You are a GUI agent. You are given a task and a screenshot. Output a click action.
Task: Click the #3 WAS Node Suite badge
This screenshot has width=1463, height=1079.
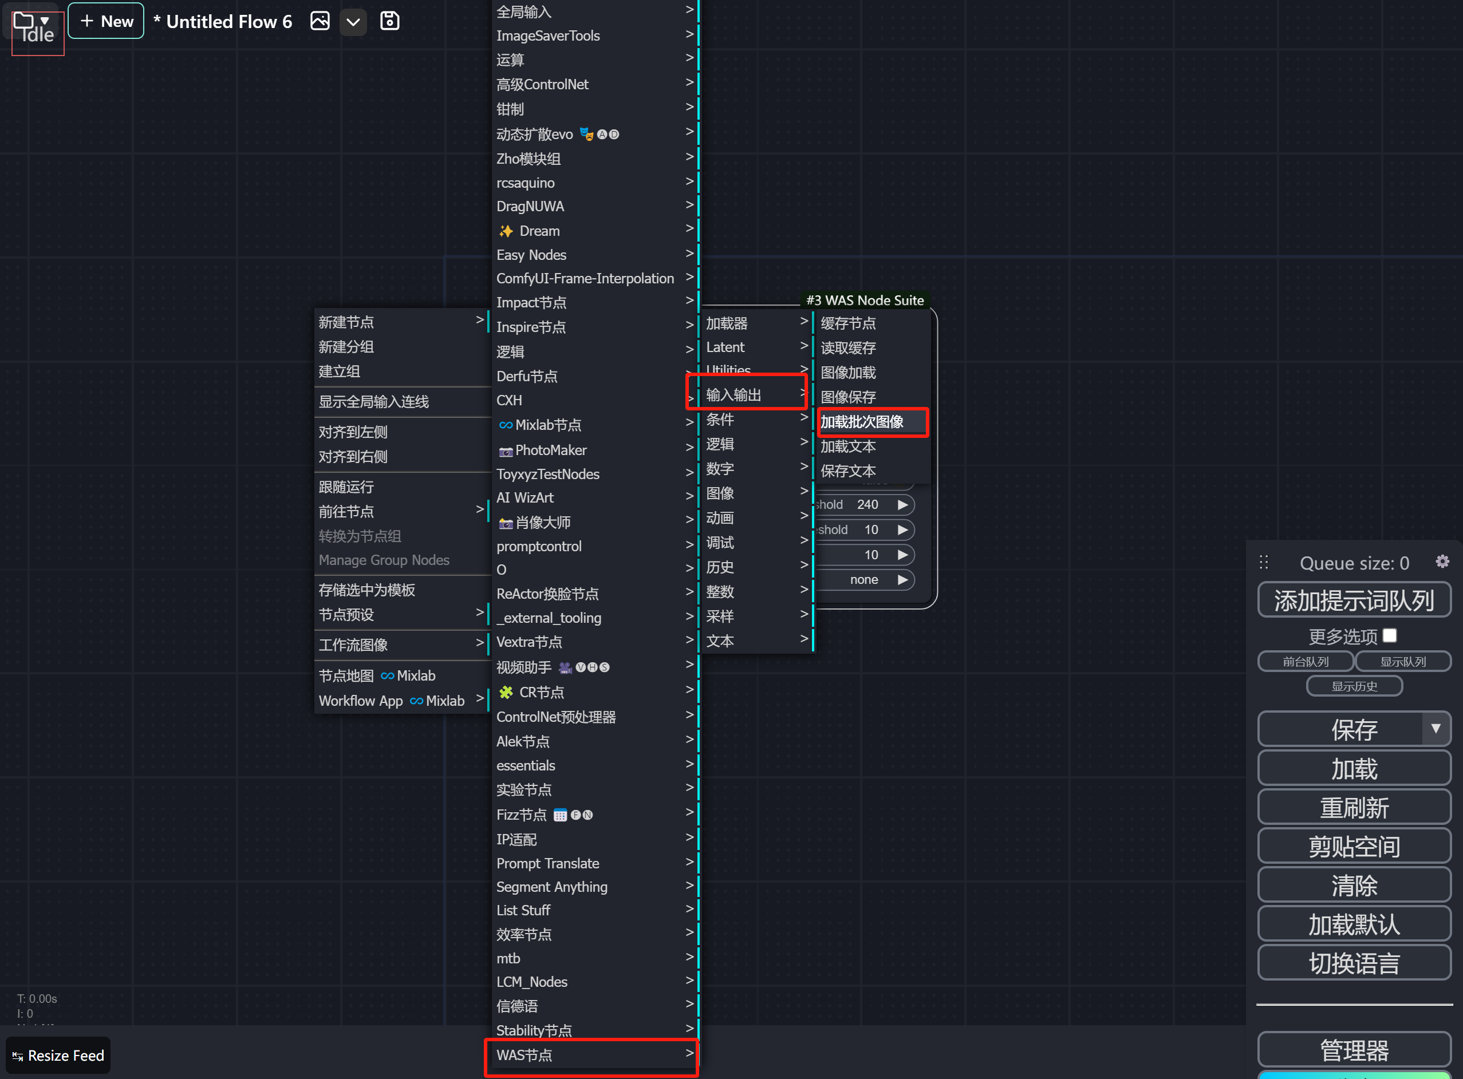tap(865, 300)
